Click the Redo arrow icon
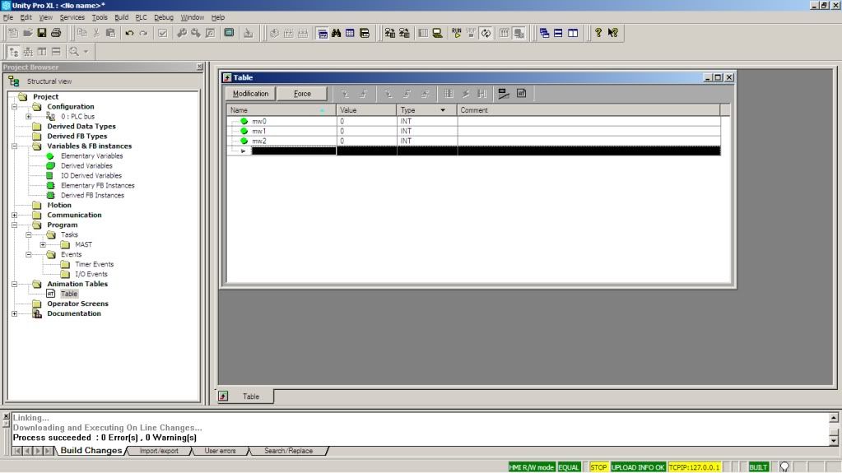The image size is (842, 473). pyautogui.click(x=143, y=33)
